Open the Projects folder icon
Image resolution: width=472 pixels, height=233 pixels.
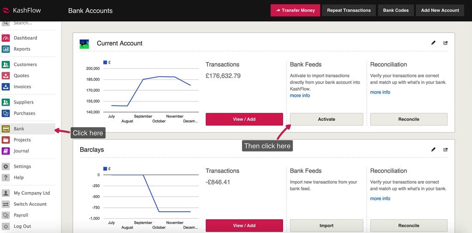click(x=6, y=140)
